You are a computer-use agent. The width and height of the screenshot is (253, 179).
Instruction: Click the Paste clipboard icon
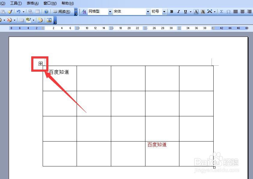[x=3, y=12]
